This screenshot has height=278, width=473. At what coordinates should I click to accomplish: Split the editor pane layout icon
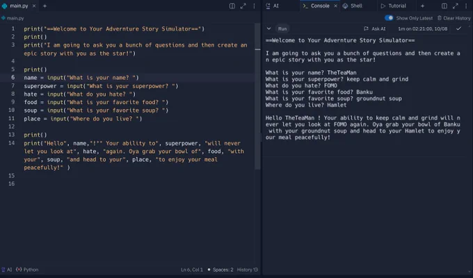232,6
